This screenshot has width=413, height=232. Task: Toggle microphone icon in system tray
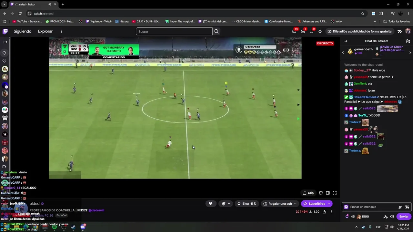coord(370,227)
